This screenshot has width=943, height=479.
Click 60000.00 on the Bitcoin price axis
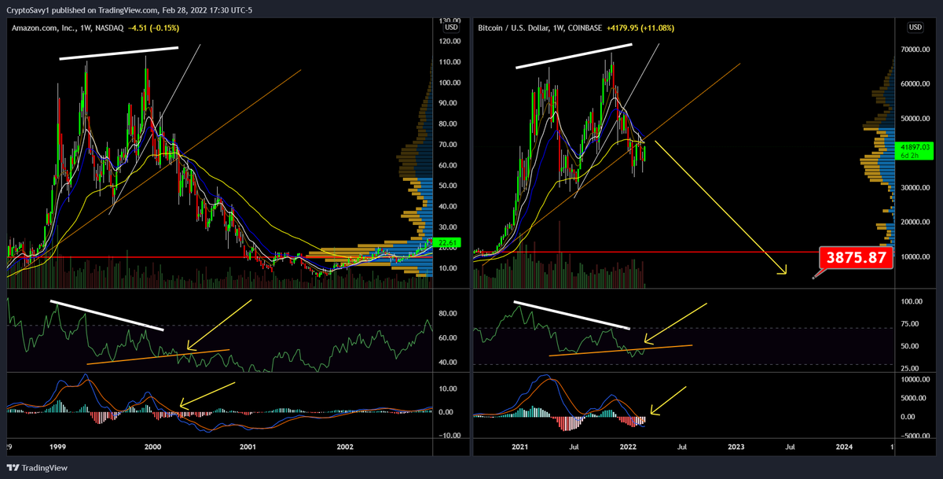(915, 83)
